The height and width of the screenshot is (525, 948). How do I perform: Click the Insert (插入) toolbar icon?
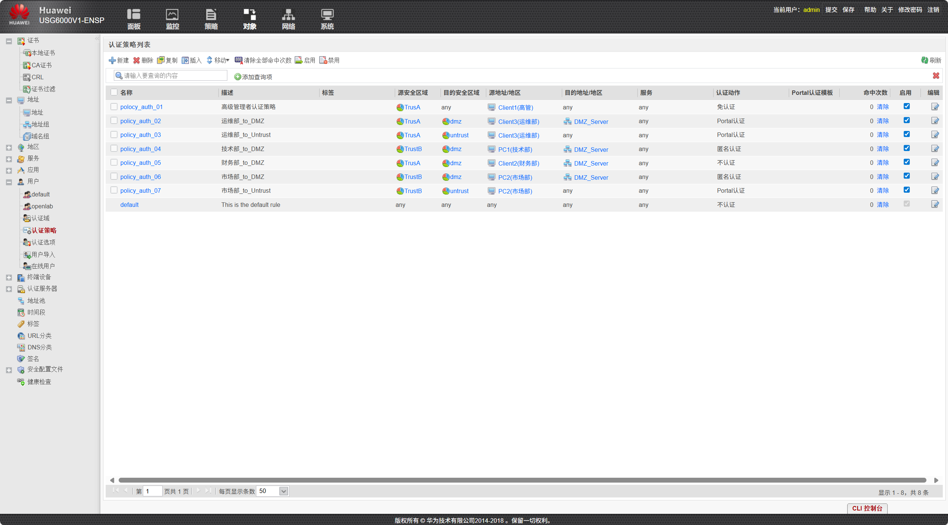(x=185, y=60)
